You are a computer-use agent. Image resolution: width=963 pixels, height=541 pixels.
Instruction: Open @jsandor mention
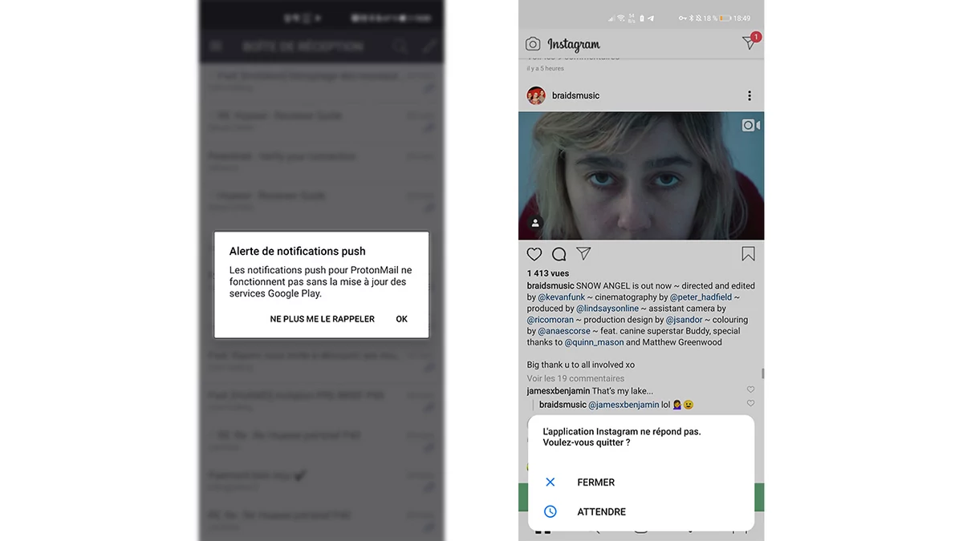tap(685, 320)
